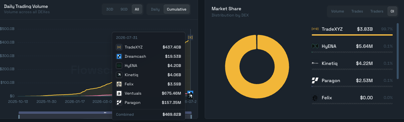Click the Ventuals icon in the tooltip list

119,93
